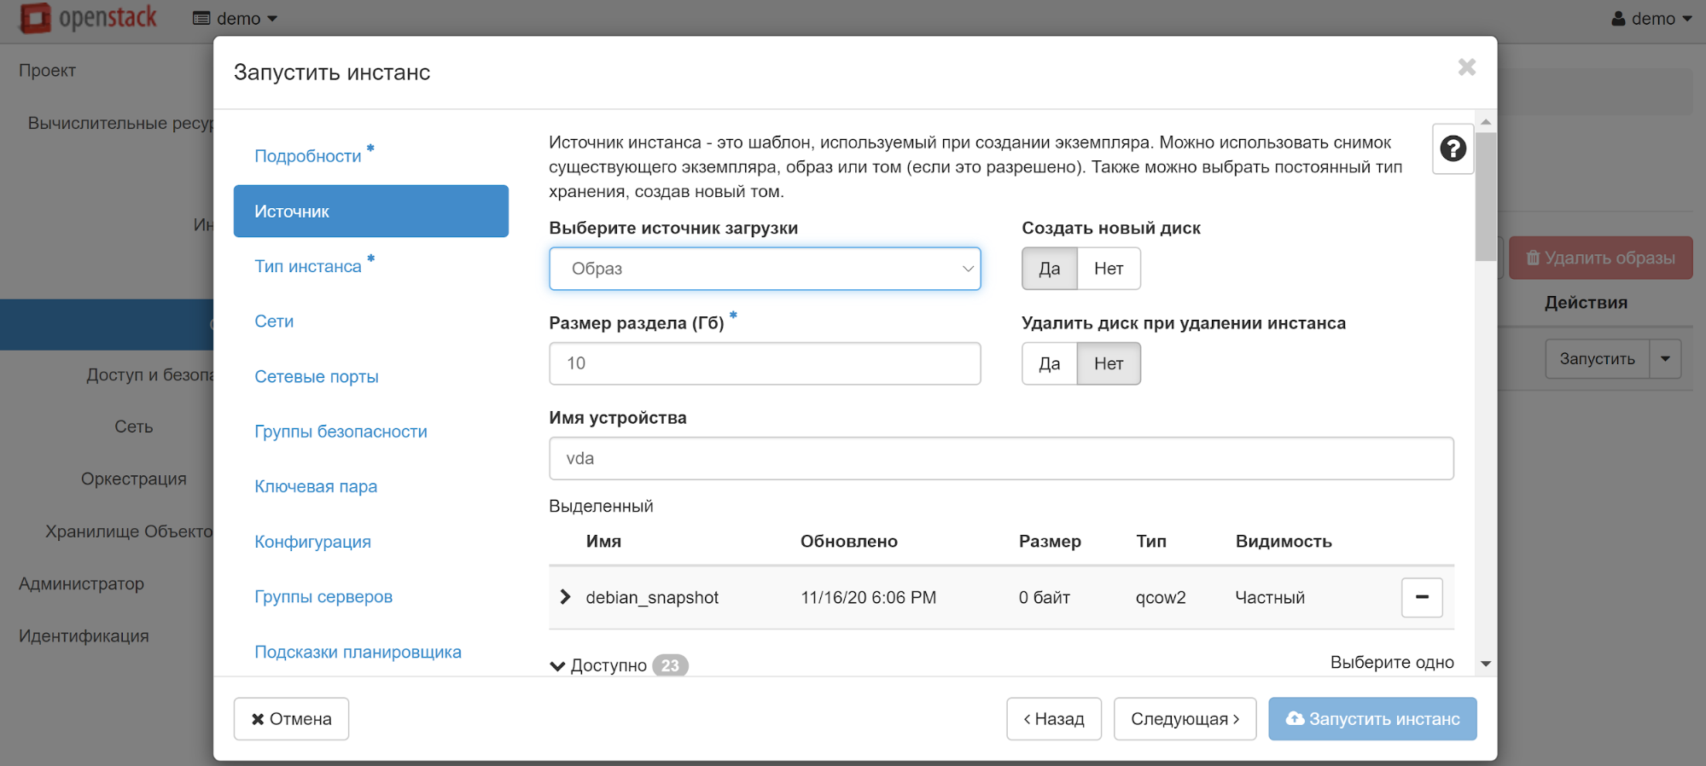Open Оркестрация in the sidebar
Image resolution: width=1706 pixels, height=766 pixels.
pyautogui.click(x=134, y=479)
